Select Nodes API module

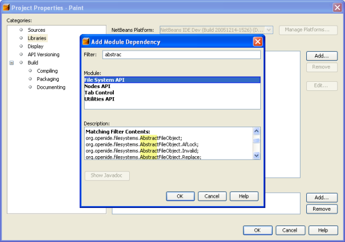pos(172,86)
